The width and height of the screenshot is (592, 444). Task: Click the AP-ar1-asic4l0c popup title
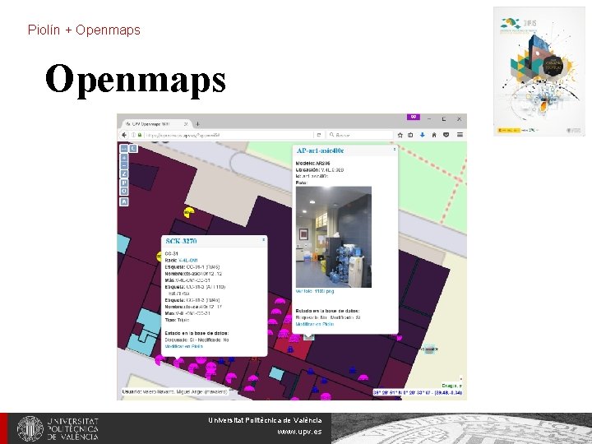click(320, 150)
